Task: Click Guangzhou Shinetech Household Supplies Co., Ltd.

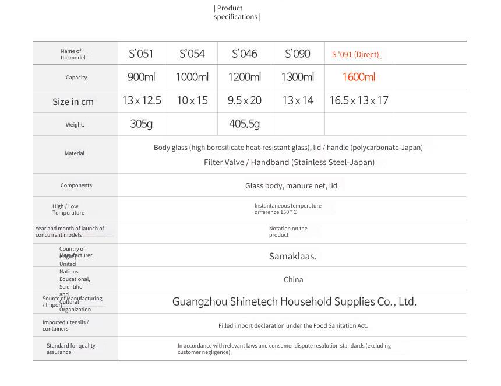Action: click(x=294, y=301)
